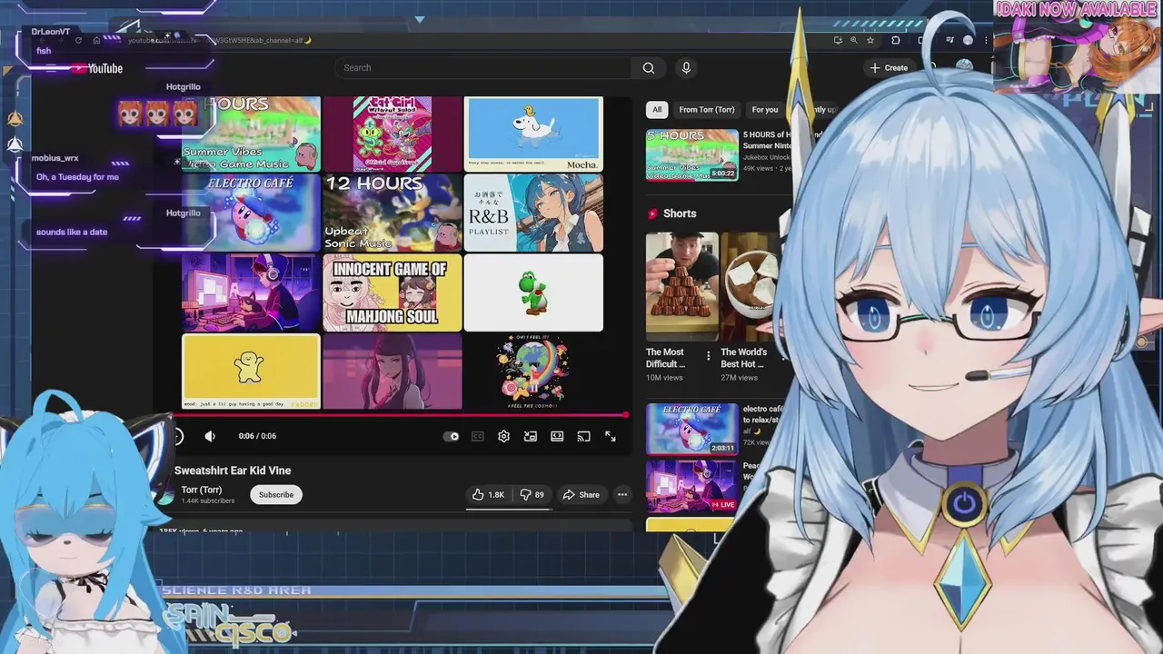This screenshot has height=654, width=1163.
Task: Open Innocent Game of Mahjong Soul video
Action: pyautogui.click(x=393, y=292)
